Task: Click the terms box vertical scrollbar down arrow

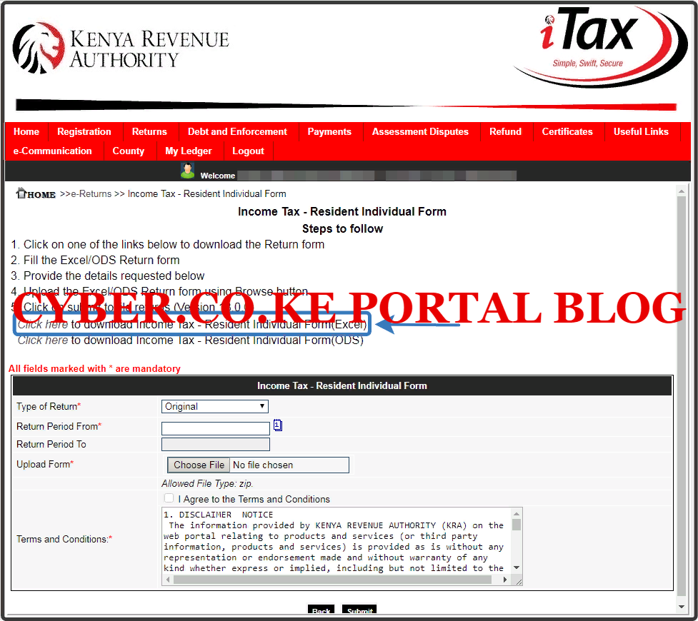Action: coord(517,567)
